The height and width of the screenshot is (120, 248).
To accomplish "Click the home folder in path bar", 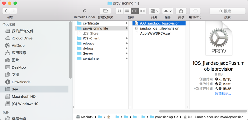I will pyautogui.click(x=109, y=117).
